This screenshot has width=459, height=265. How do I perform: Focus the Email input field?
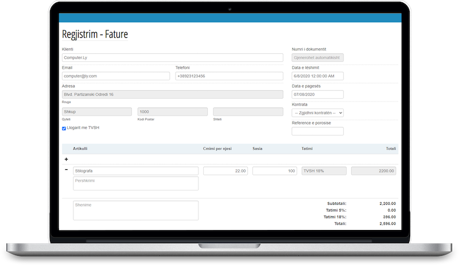(x=115, y=76)
